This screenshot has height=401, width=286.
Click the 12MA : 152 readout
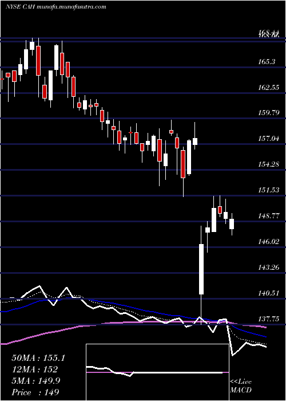coord(34,369)
